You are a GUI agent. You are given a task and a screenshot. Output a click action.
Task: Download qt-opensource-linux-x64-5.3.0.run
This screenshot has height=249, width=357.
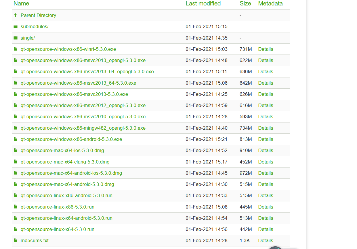[58, 229]
